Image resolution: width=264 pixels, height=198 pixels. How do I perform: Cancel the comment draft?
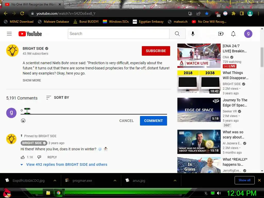click(x=126, y=121)
